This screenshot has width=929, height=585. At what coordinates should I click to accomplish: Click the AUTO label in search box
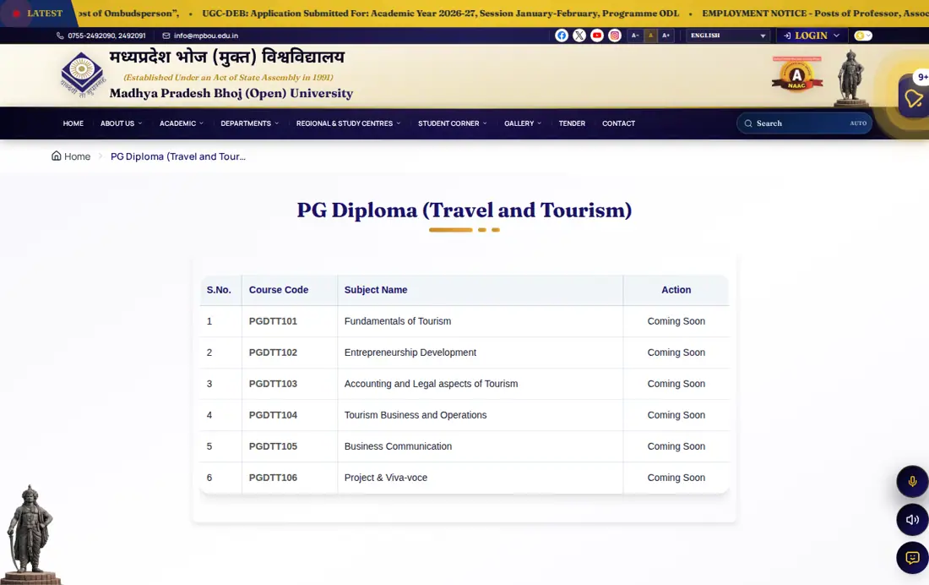click(x=858, y=123)
